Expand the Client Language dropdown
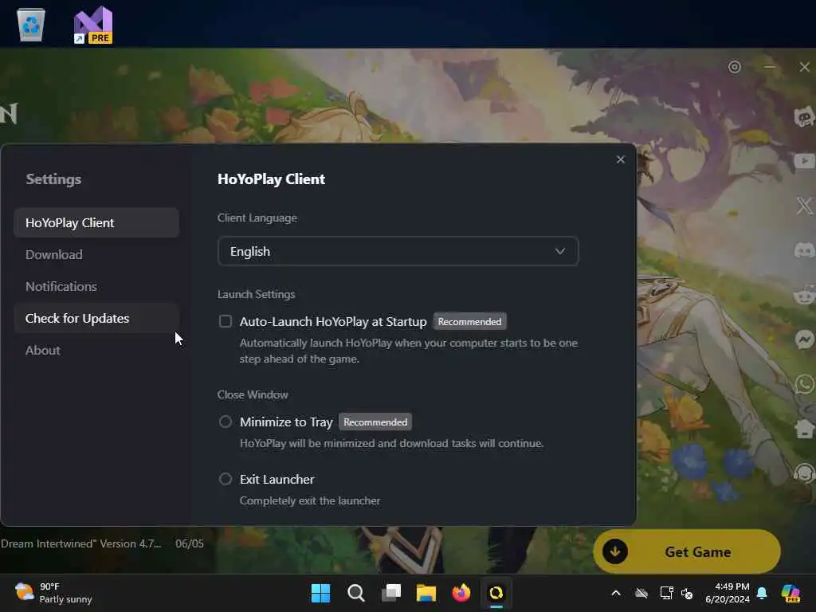The height and width of the screenshot is (612, 816). tap(398, 251)
